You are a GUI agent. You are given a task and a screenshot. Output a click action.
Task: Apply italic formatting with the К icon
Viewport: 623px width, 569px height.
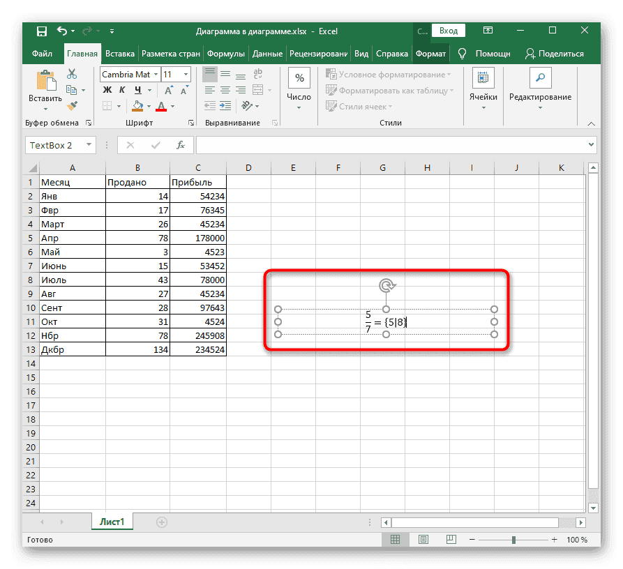tap(122, 89)
